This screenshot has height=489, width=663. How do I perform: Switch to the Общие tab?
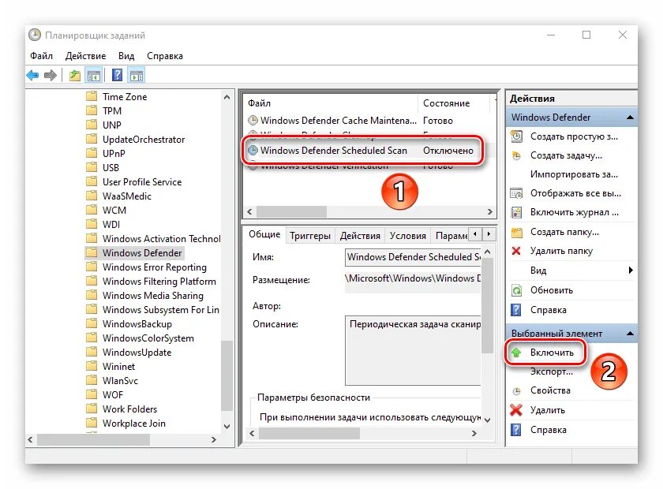point(264,234)
